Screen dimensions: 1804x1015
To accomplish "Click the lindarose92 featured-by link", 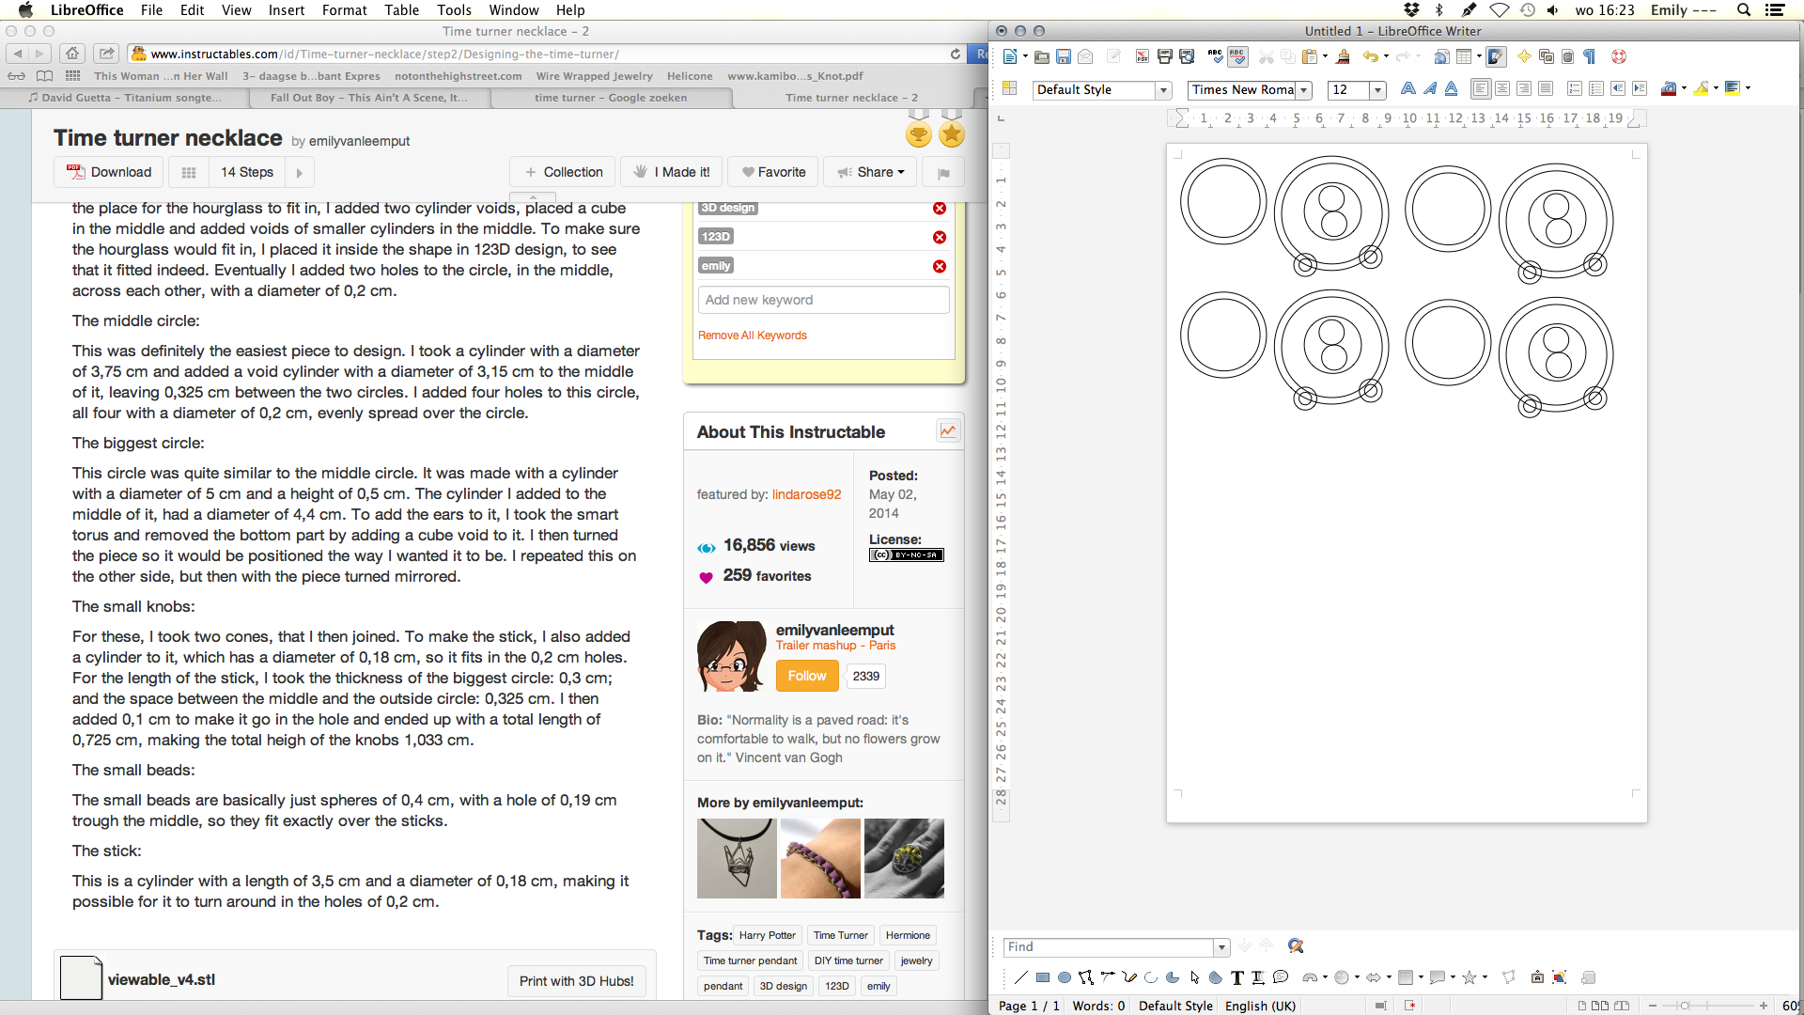I will [x=804, y=493].
